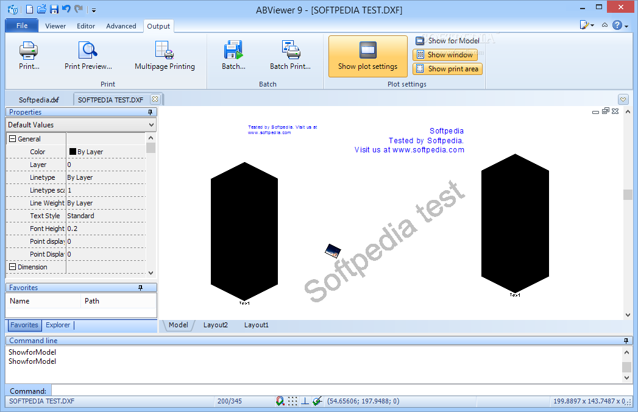Launch Multipage Printing
Viewport: 638px width, 412px height.
point(165,56)
